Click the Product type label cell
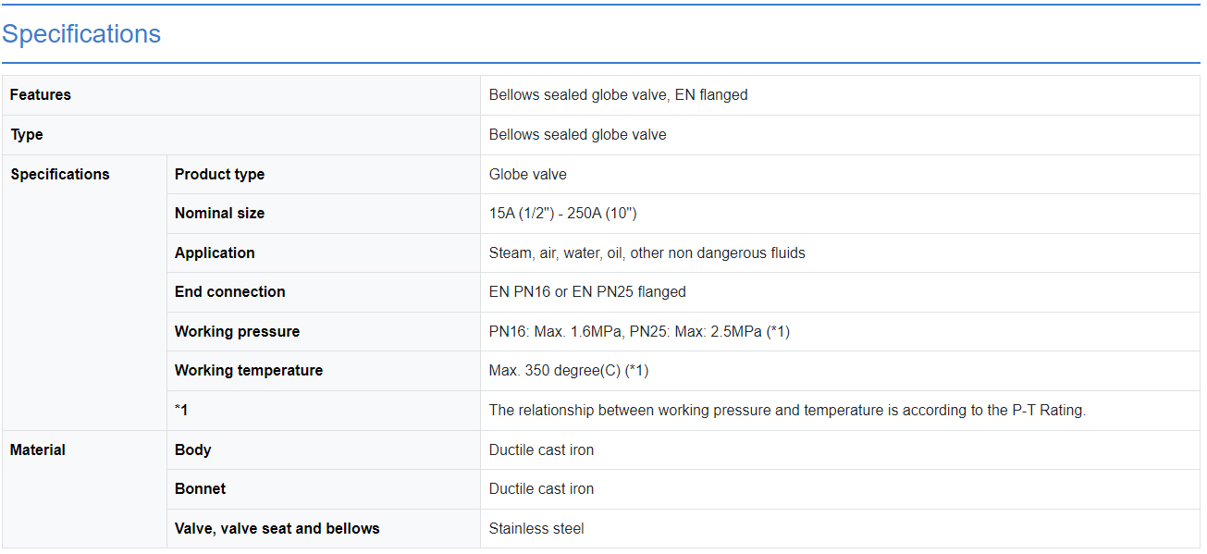This screenshot has height=554, width=1207. [219, 175]
